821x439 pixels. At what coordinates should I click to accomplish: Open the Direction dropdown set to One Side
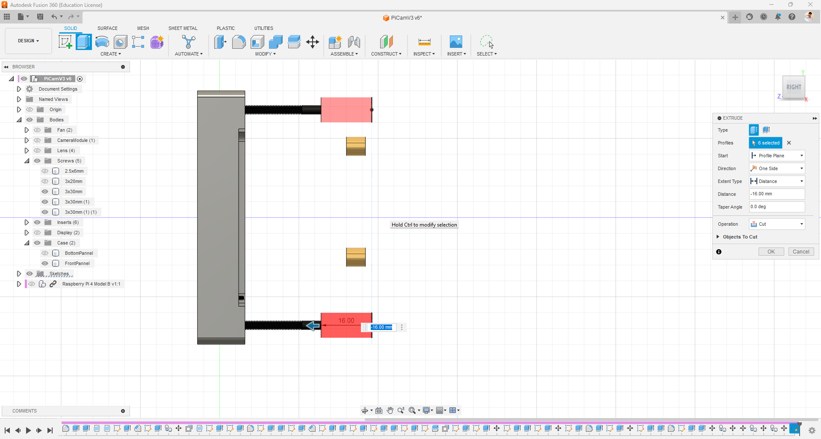tap(777, 168)
